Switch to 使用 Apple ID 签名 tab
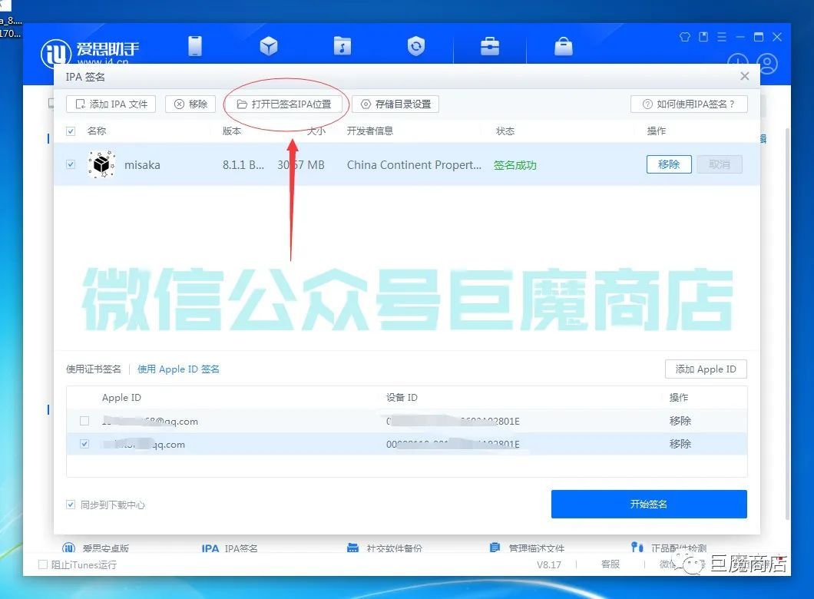The image size is (814, 599). pos(178,369)
